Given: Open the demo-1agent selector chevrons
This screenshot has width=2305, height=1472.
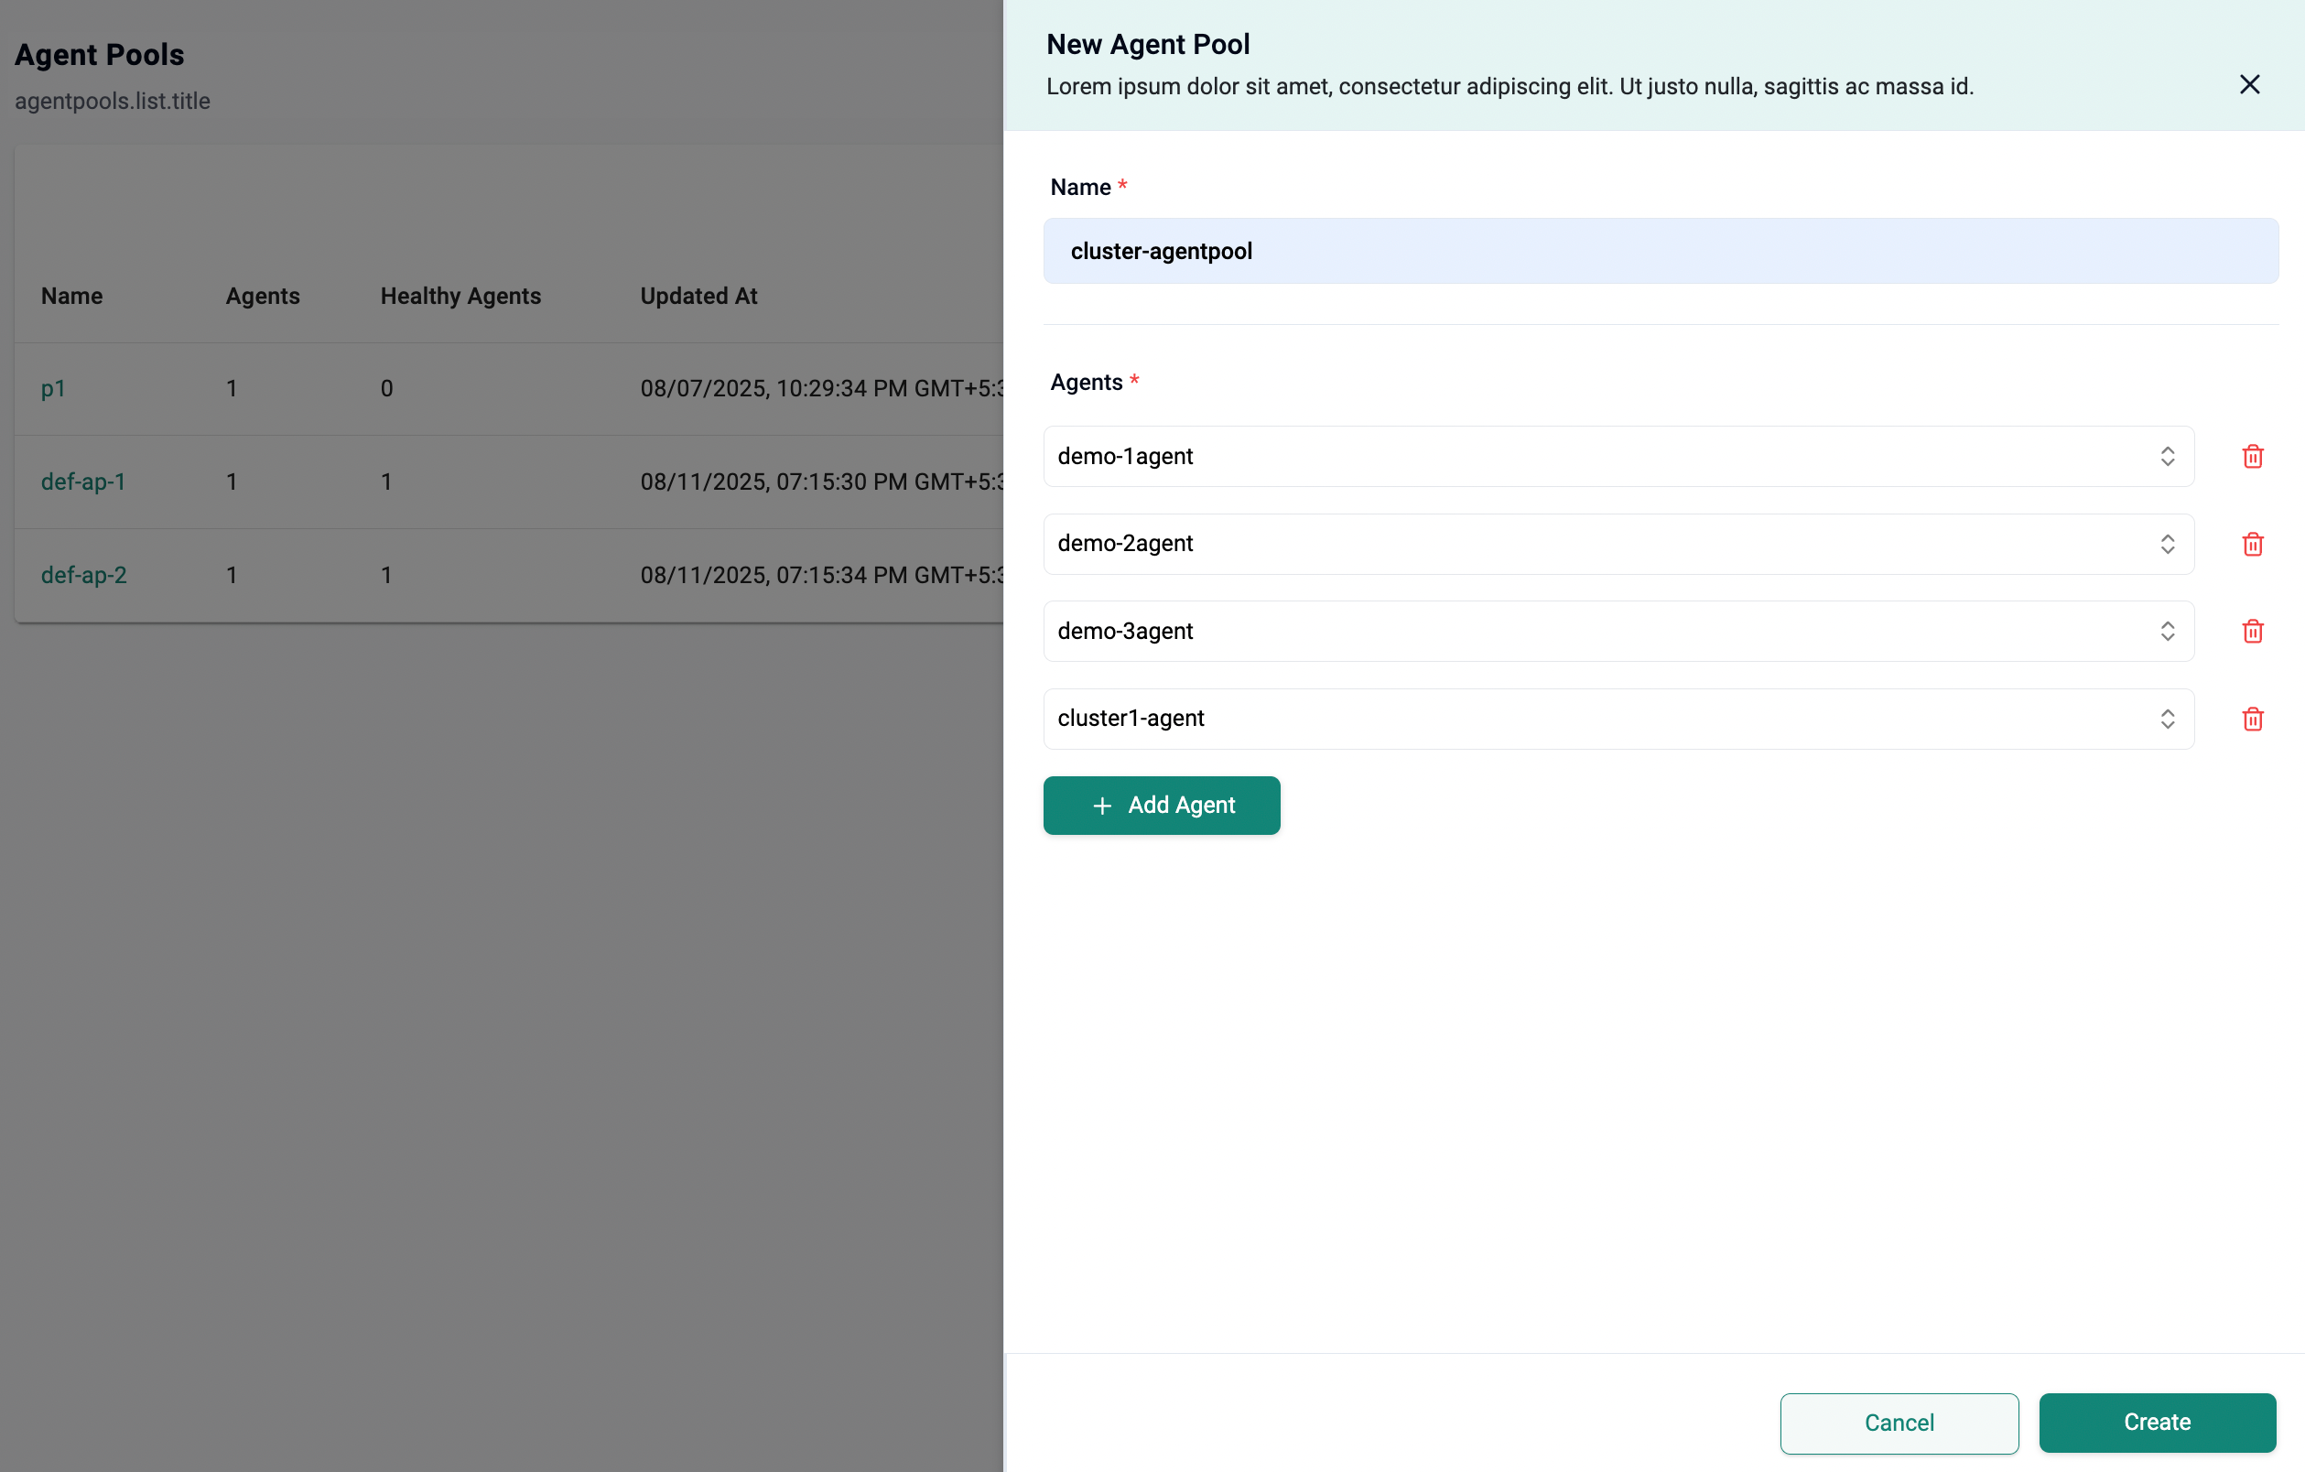Looking at the screenshot, I should tap(2168, 457).
